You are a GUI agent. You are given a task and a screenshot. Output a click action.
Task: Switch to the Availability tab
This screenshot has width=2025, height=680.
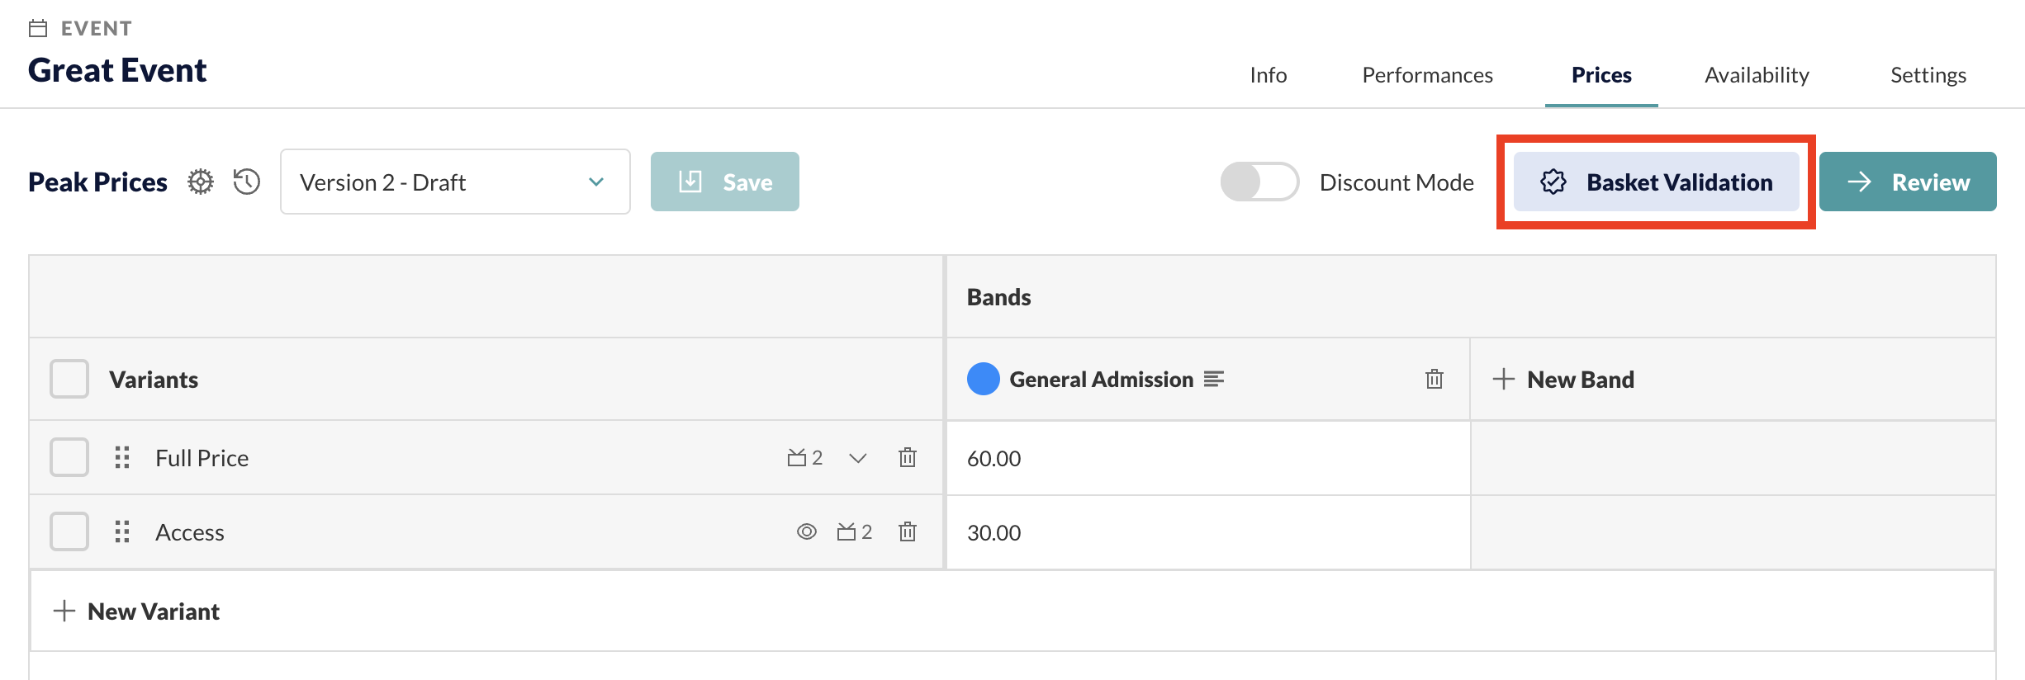pos(1757,75)
